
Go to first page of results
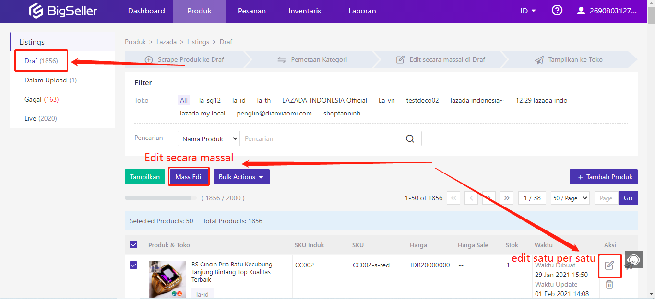pos(453,198)
